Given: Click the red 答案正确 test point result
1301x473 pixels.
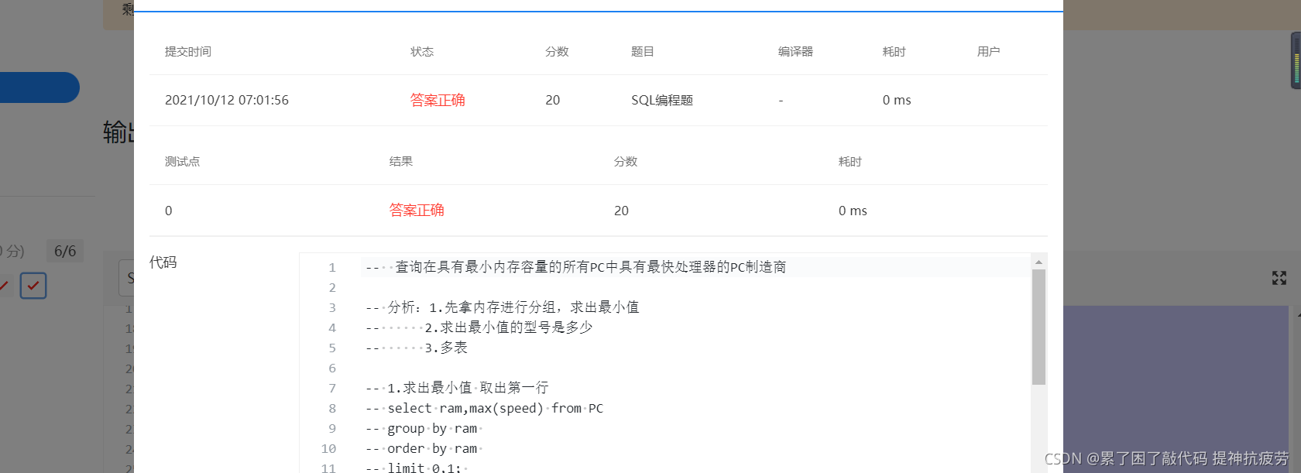Looking at the screenshot, I should [x=417, y=210].
